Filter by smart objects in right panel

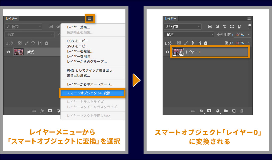pos(239,27)
